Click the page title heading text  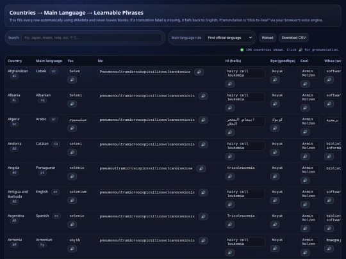click(76, 13)
